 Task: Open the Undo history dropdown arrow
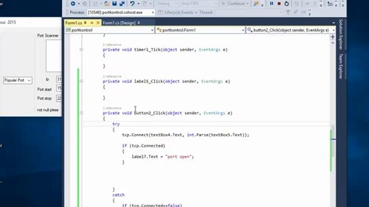pos(138,3)
